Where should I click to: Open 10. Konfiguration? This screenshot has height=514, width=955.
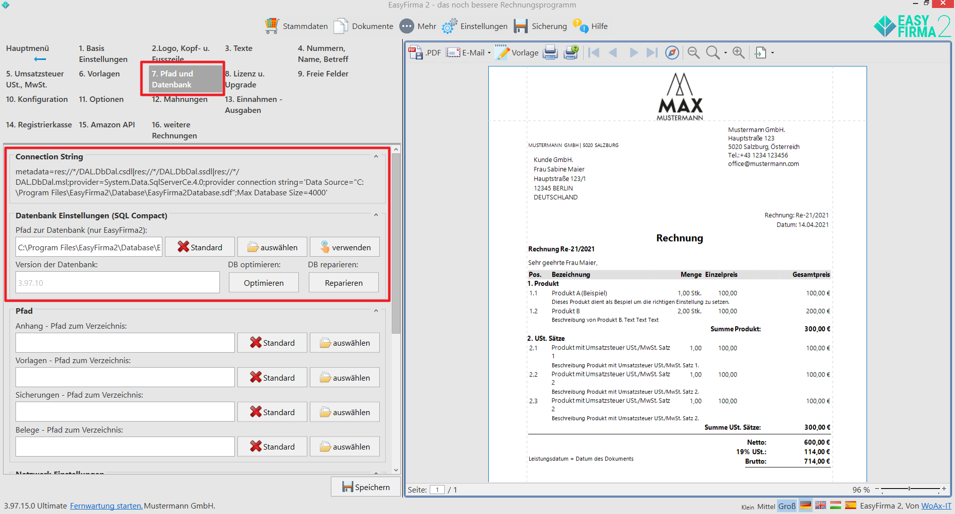pyautogui.click(x=36, y=99)
